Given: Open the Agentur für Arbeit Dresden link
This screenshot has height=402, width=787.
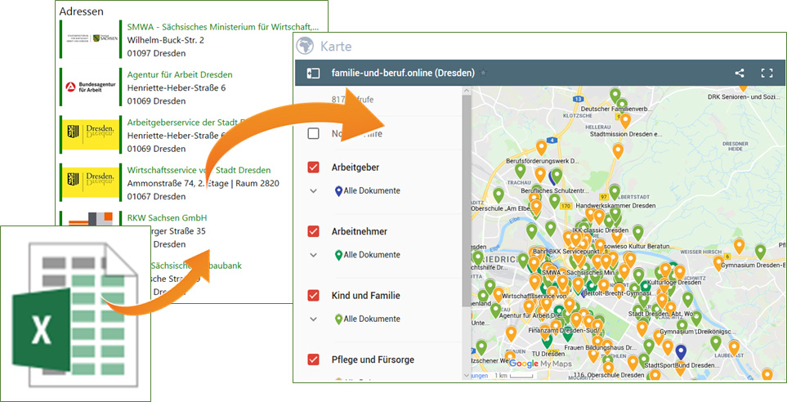Looking at the screenshot, I should point(180,74).
